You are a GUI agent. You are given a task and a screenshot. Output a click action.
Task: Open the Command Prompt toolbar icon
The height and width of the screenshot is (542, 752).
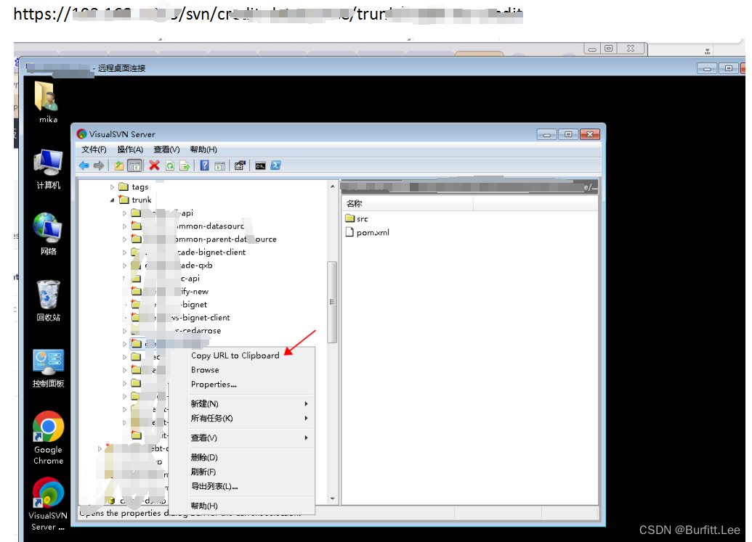pyautogui.click(x=260, y=165)
